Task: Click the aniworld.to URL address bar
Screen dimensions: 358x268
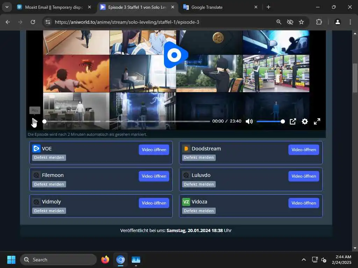Action: 127,22
